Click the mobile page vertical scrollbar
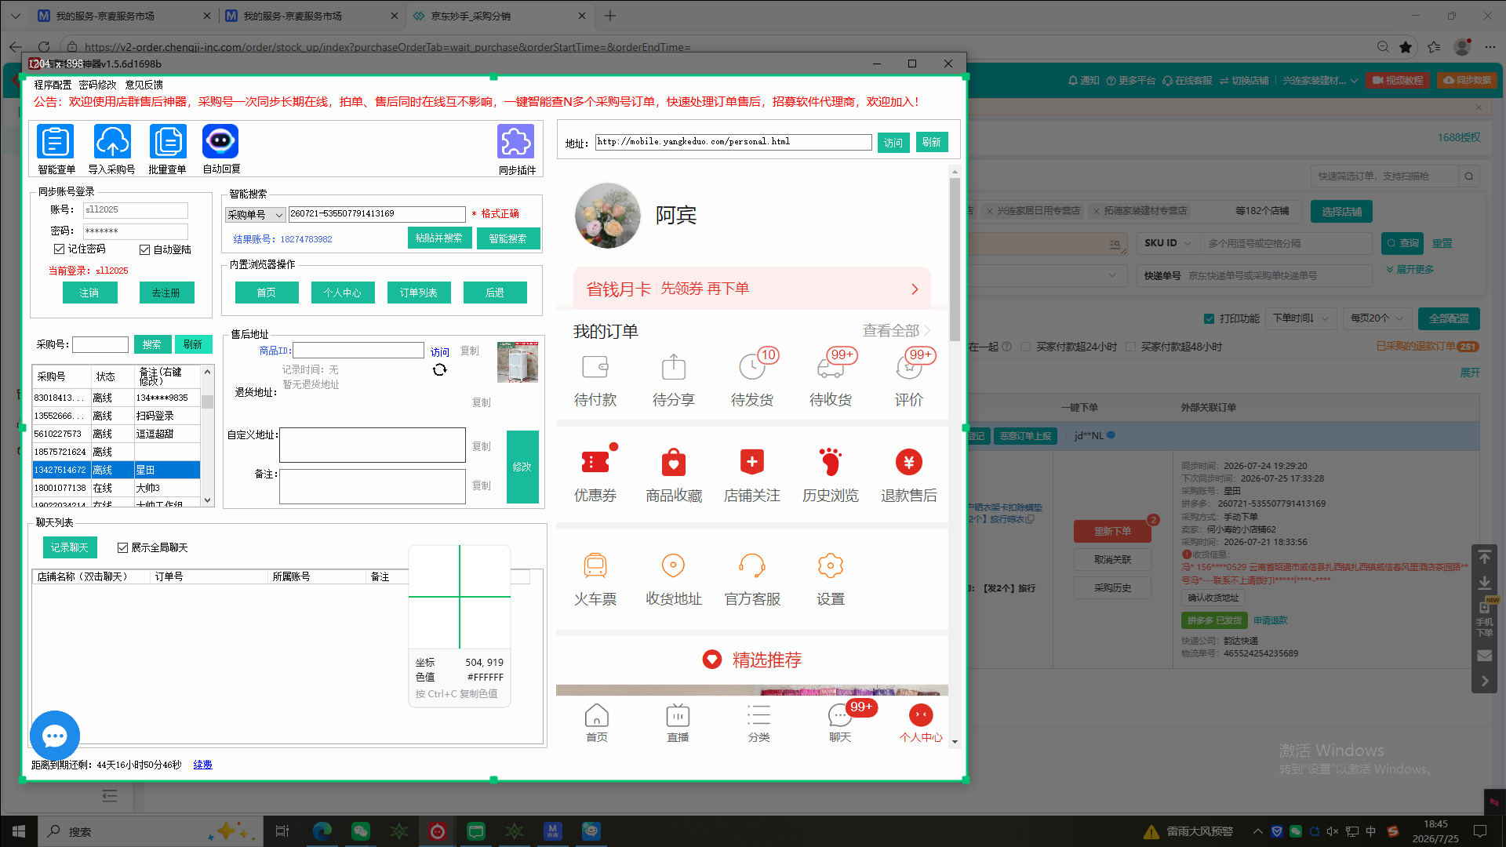 pos(955,259)
